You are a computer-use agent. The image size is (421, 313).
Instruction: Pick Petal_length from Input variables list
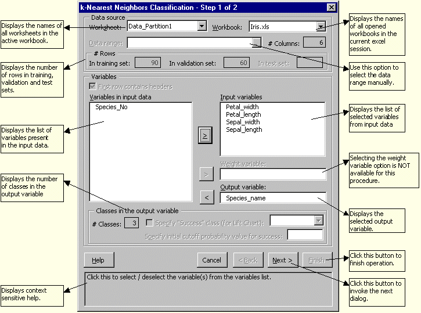pyautogui.click(x=243, y=114)
